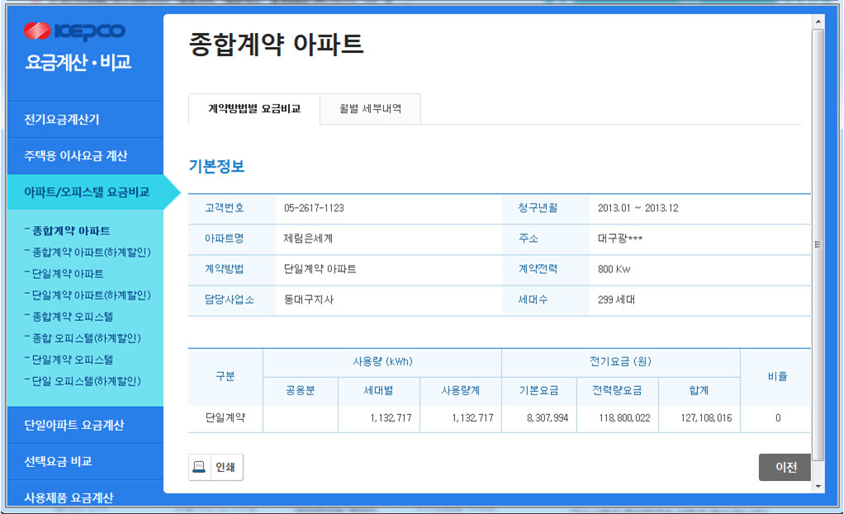This screenshot has width=844, height=514.
Task: Click base fee 8,307,994
Action: [548, 417]
